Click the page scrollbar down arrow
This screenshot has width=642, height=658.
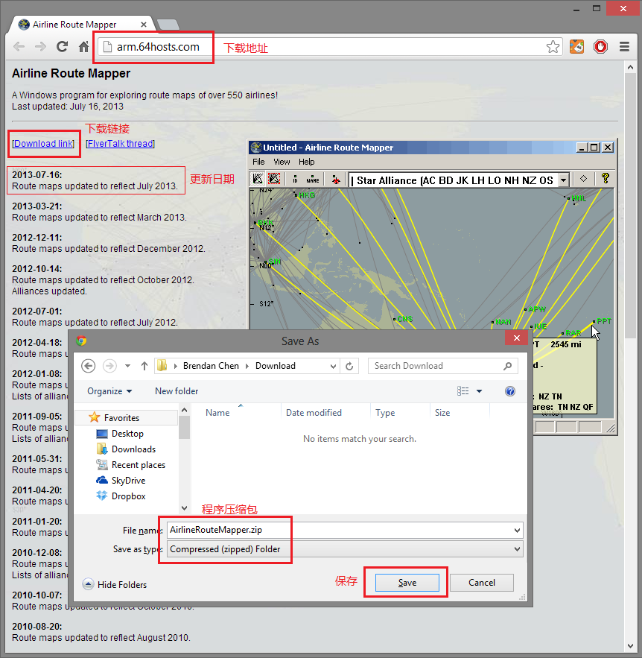pos(630,646)
